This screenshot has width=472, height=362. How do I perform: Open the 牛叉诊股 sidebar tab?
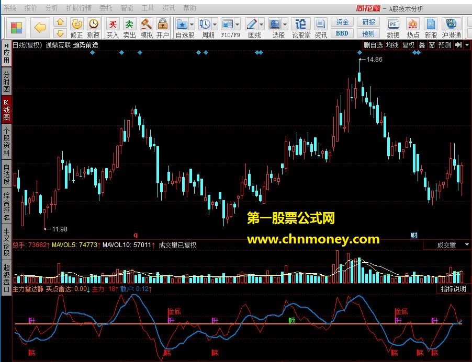(6, 242)
